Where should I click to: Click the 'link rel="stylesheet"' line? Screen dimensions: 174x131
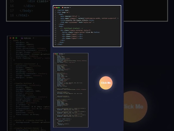pos(77,22)
